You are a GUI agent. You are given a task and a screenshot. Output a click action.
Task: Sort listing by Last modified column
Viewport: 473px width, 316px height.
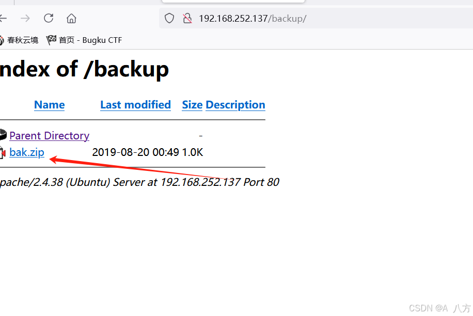135,105
